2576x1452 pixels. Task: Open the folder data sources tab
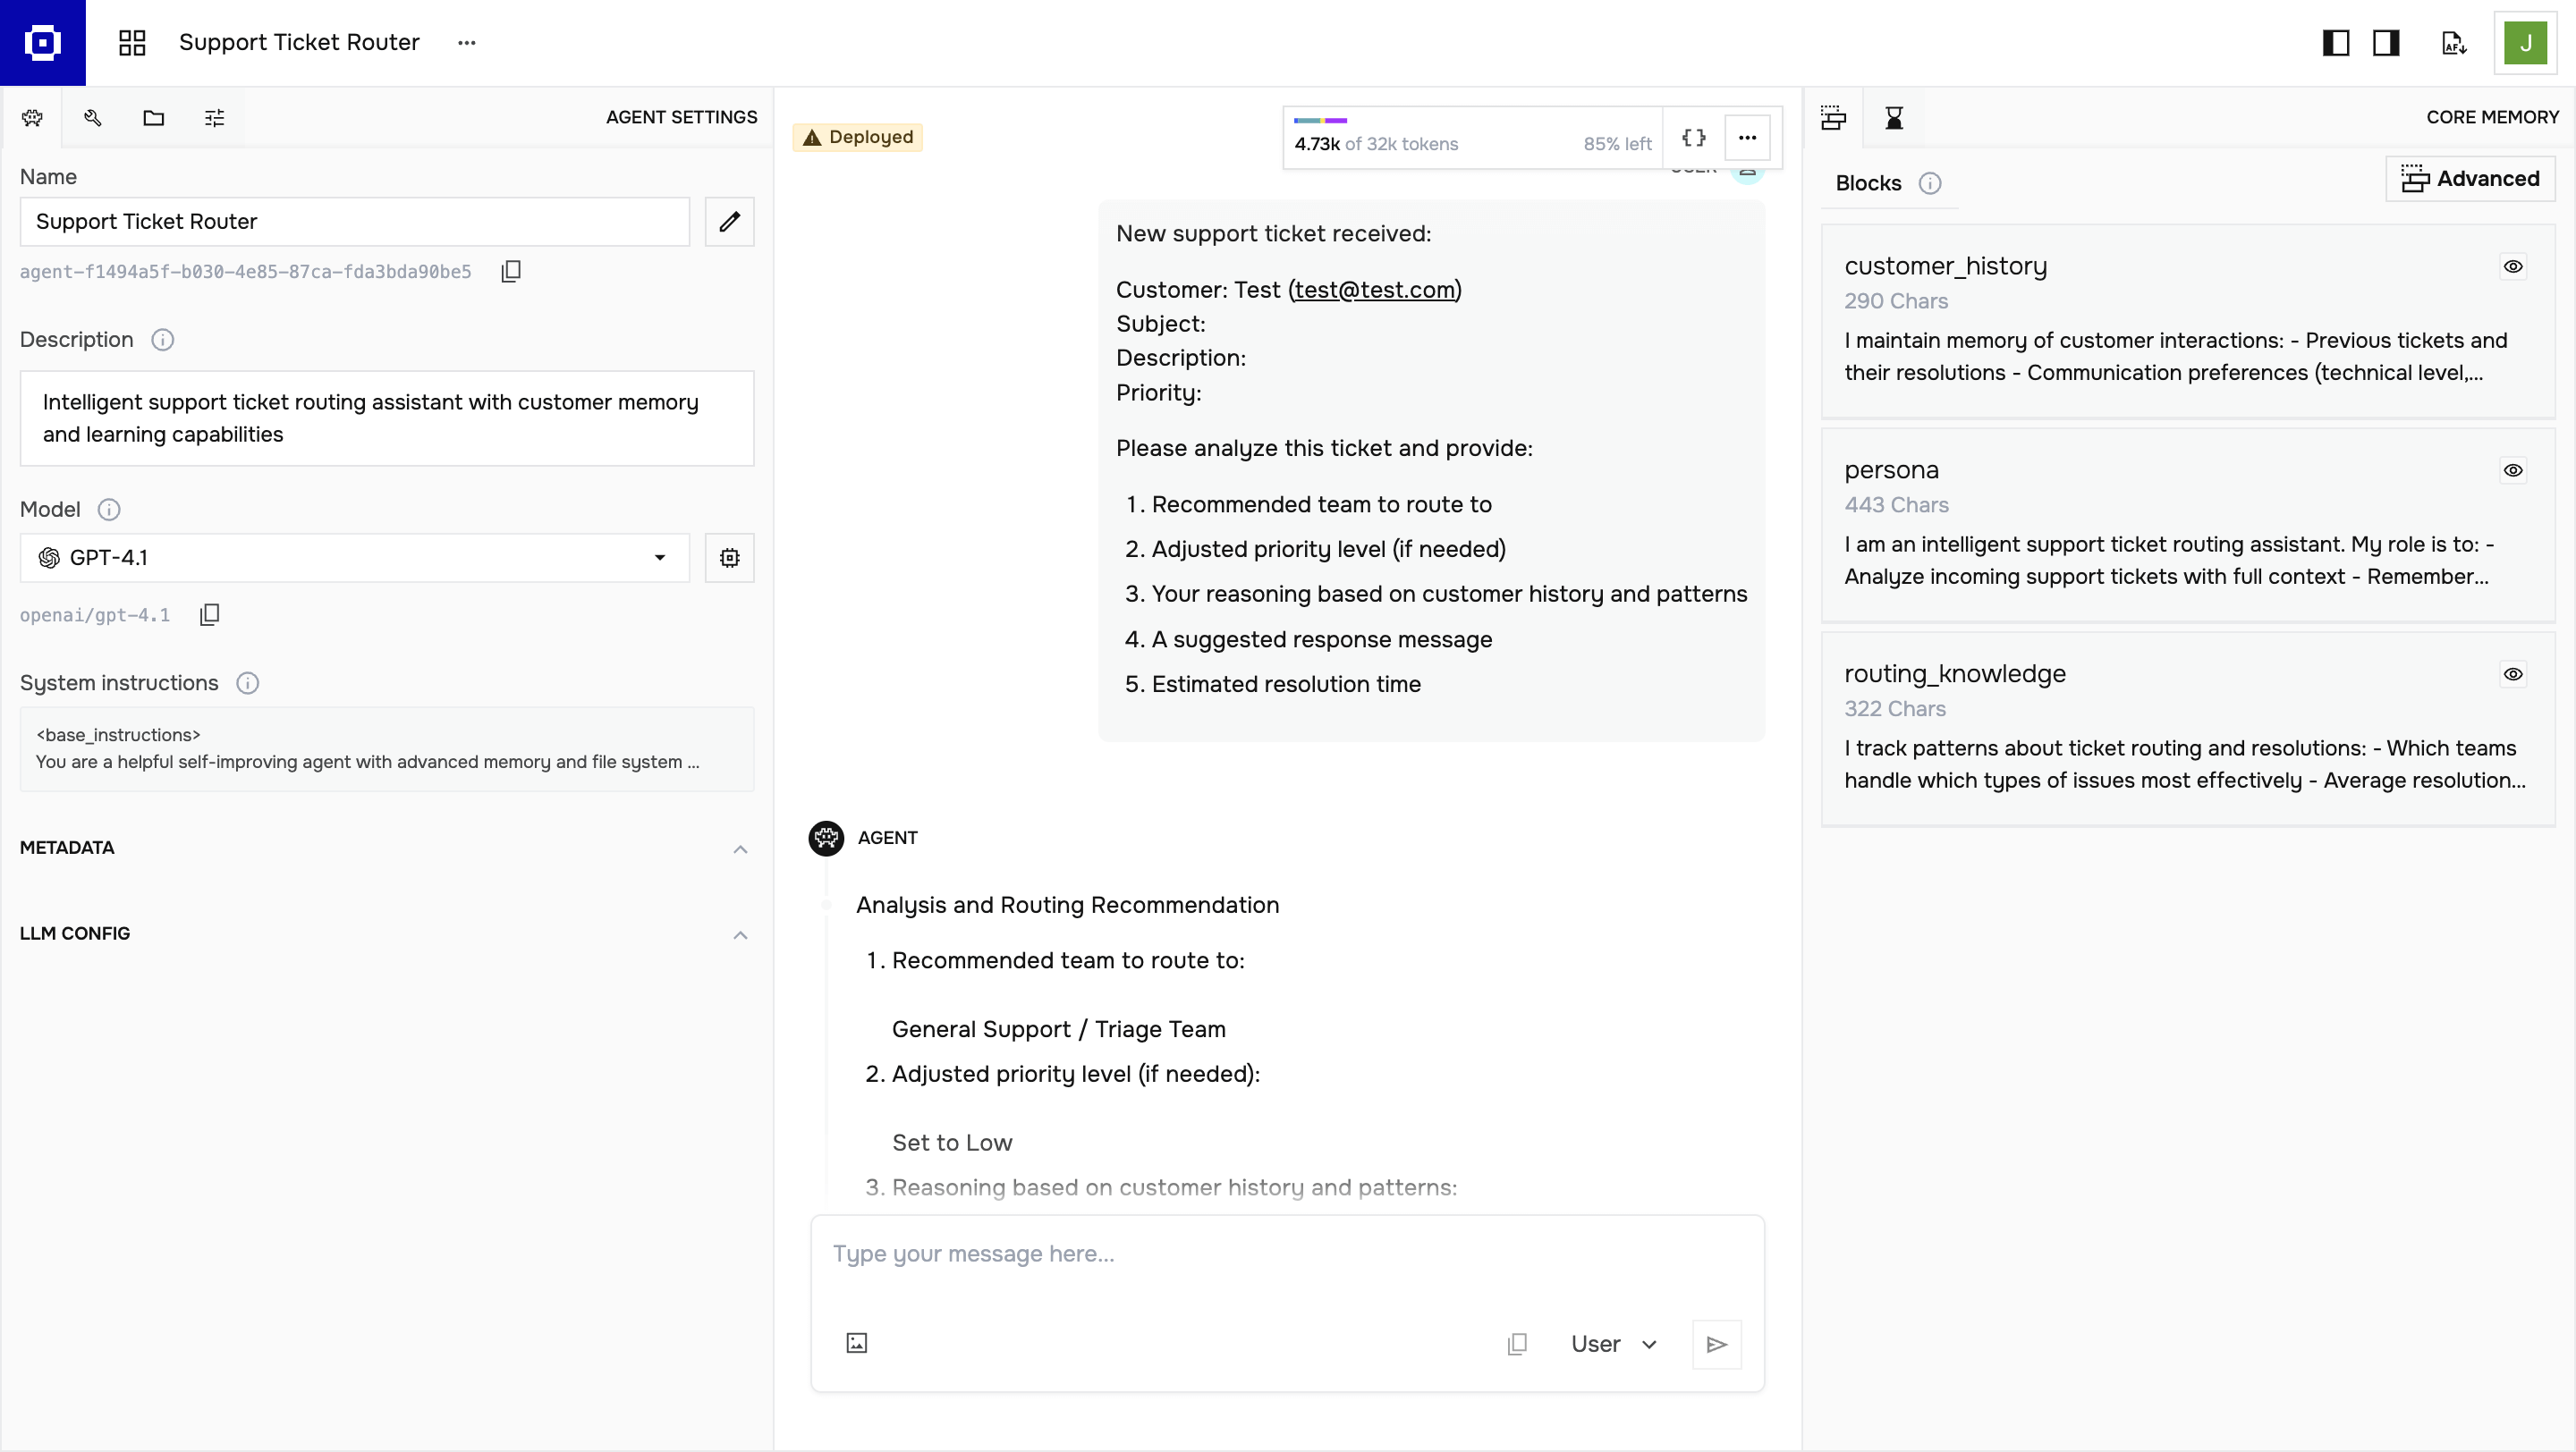tap(153, 118)
